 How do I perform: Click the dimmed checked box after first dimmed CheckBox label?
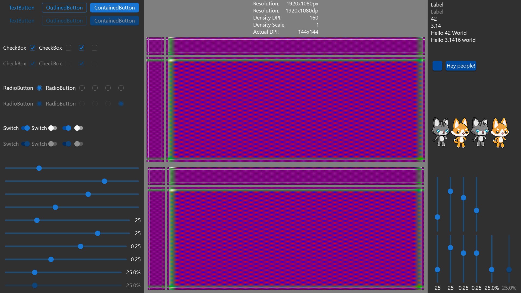click(x=33, y=63)
